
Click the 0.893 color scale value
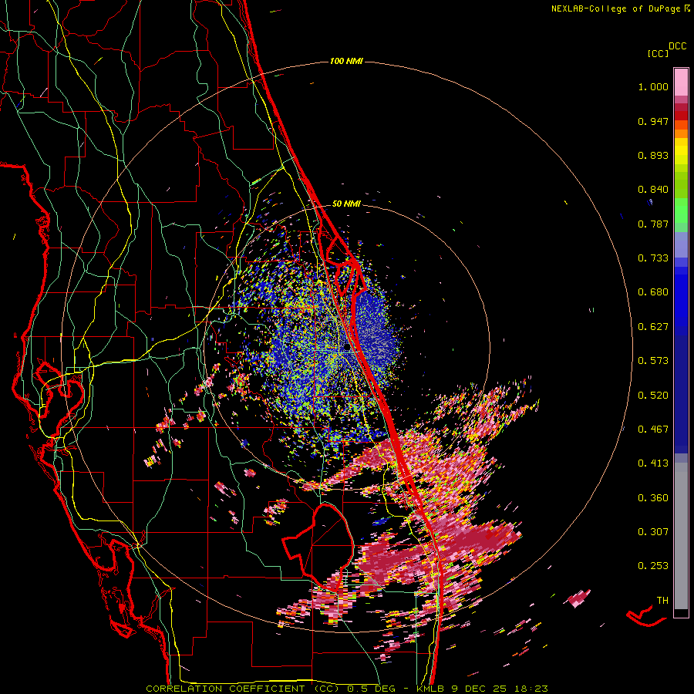[x=653, y=155]
